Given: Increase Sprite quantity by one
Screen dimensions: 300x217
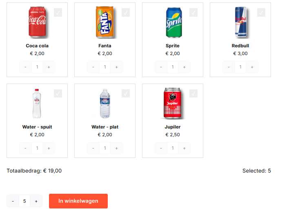Looking at the screenshot, I should [x=184, y=67].
